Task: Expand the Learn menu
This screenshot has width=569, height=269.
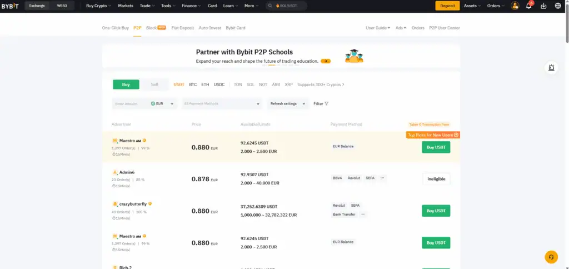Action: [x=231, y=6]
